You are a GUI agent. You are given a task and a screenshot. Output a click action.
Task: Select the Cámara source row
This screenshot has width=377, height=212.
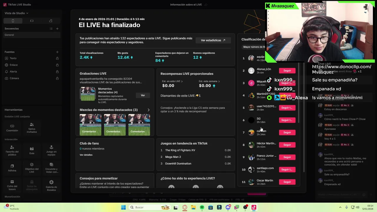coord(32,78)
